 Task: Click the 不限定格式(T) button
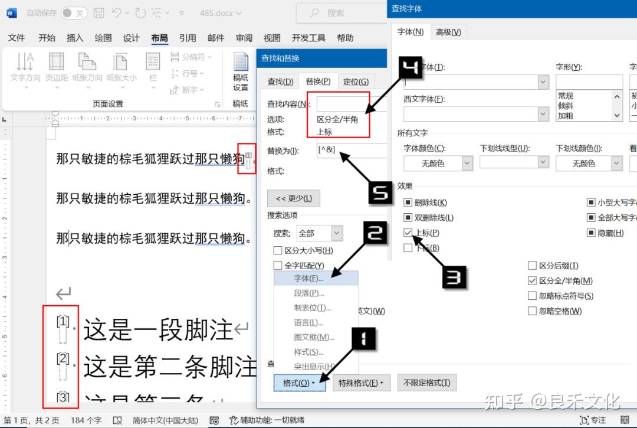pos(426,383)
